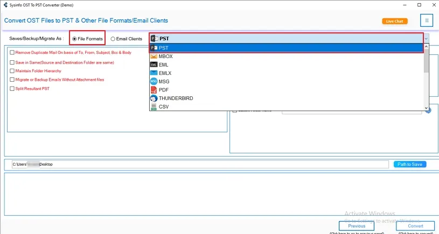Open Live Chat support
Image resolution: width=439 pixels, height=234 pixels.
[394, 21]
